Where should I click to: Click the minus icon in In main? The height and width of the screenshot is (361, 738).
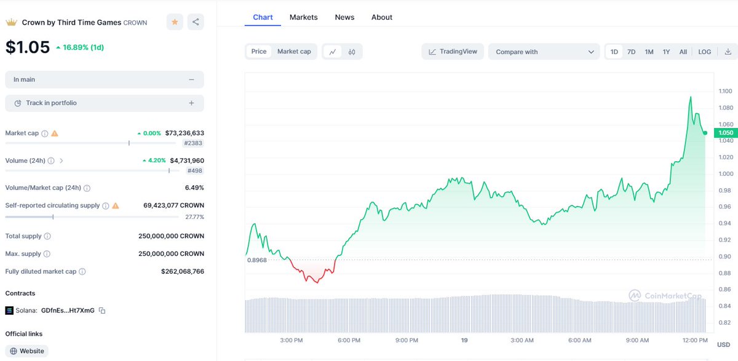tap(191, 79)
